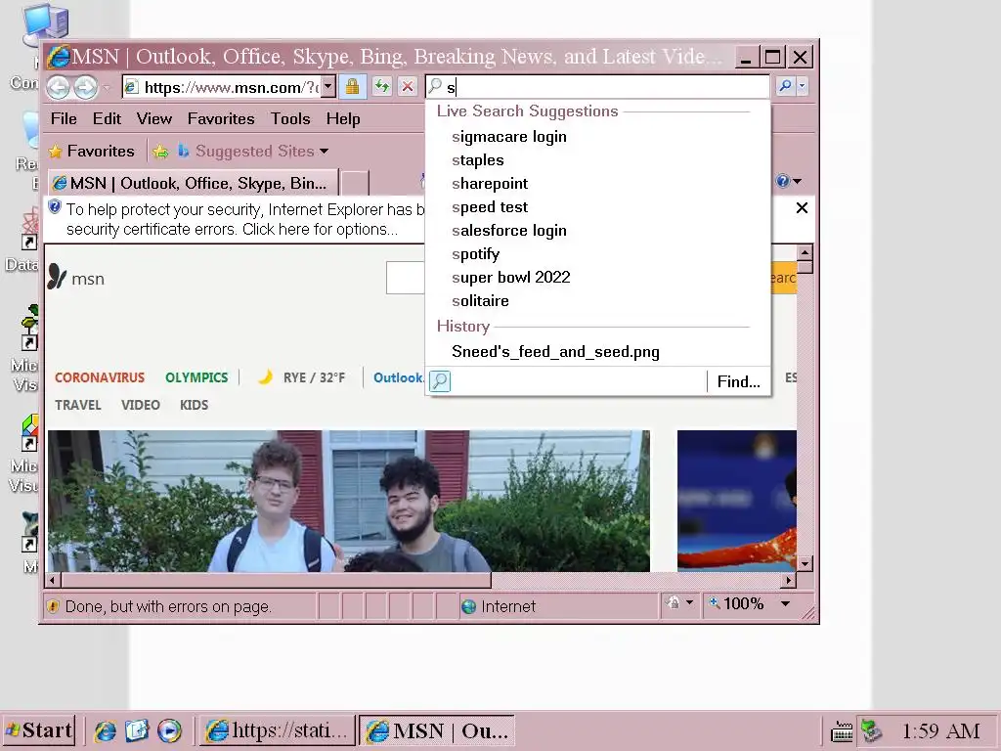Click the Internet zone globe icon
Screen dimensions: 1001x751
coord(468,606)
